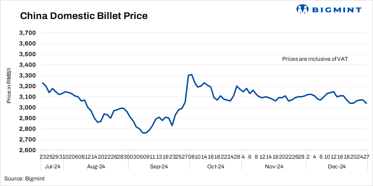Click the 2,600 y-axis label
Screen dimensions: 373x186
coord(27,150)
